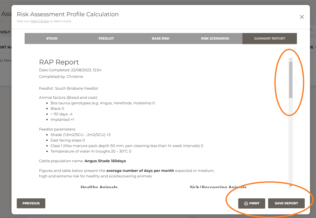316x218 pixels.
Task: Click the Temperature of water in troughs bullet
Action: [91, 151]
